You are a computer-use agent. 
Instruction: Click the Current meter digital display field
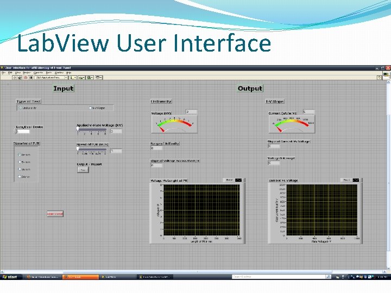click(x=309, y=112)
